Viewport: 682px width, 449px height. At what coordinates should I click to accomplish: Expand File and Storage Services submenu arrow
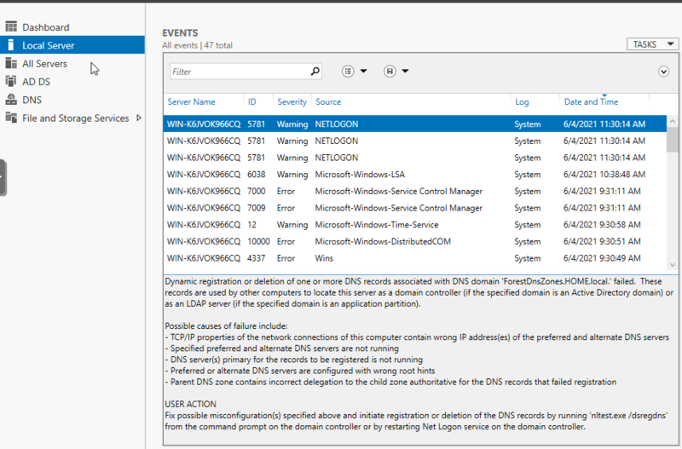pyautogui.click(x=139, y=118)
